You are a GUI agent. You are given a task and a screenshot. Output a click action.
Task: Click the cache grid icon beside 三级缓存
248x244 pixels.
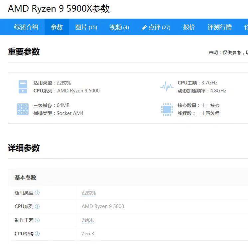tap(23, 109)
